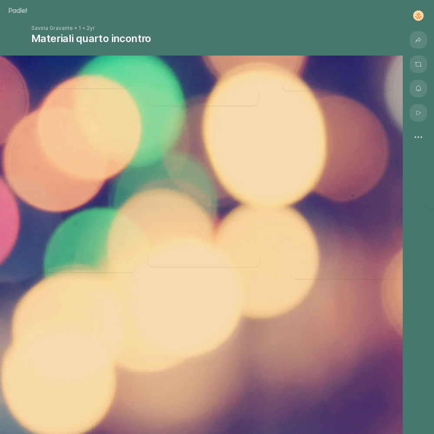Start slideshow with the play icon
The image size is (434, 434).
[418, 113]
